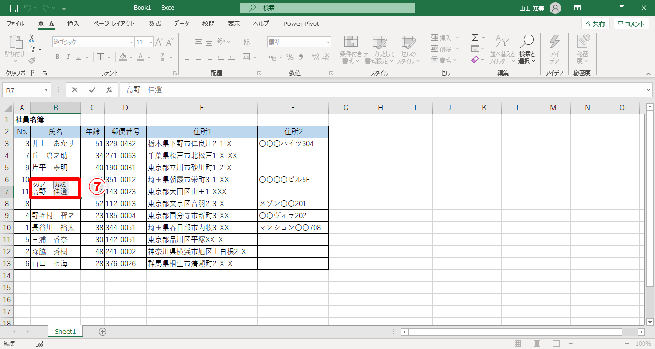Switch to the 挿入 tab
The width and height of the screenshot is (655, 349).
click(73, 23)
